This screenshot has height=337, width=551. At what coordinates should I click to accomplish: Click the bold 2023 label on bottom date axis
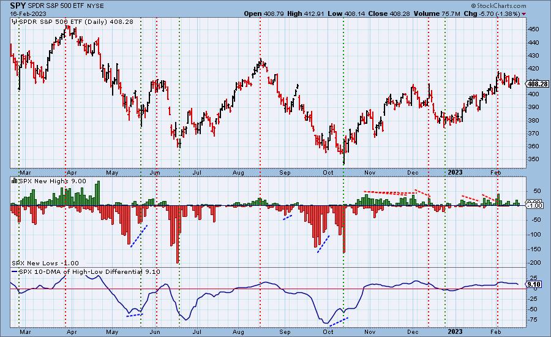[x=455, y=331]
